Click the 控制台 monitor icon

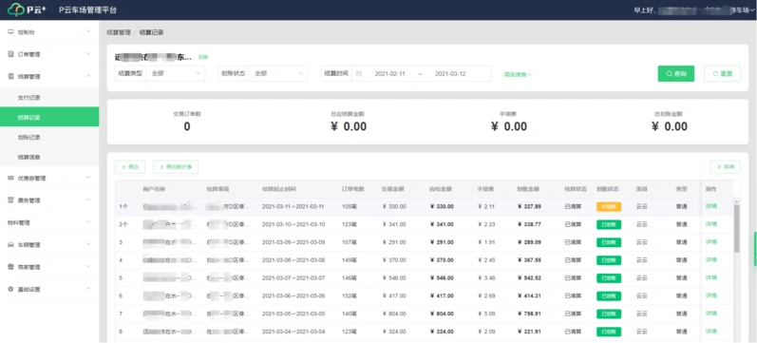[10, 32]
